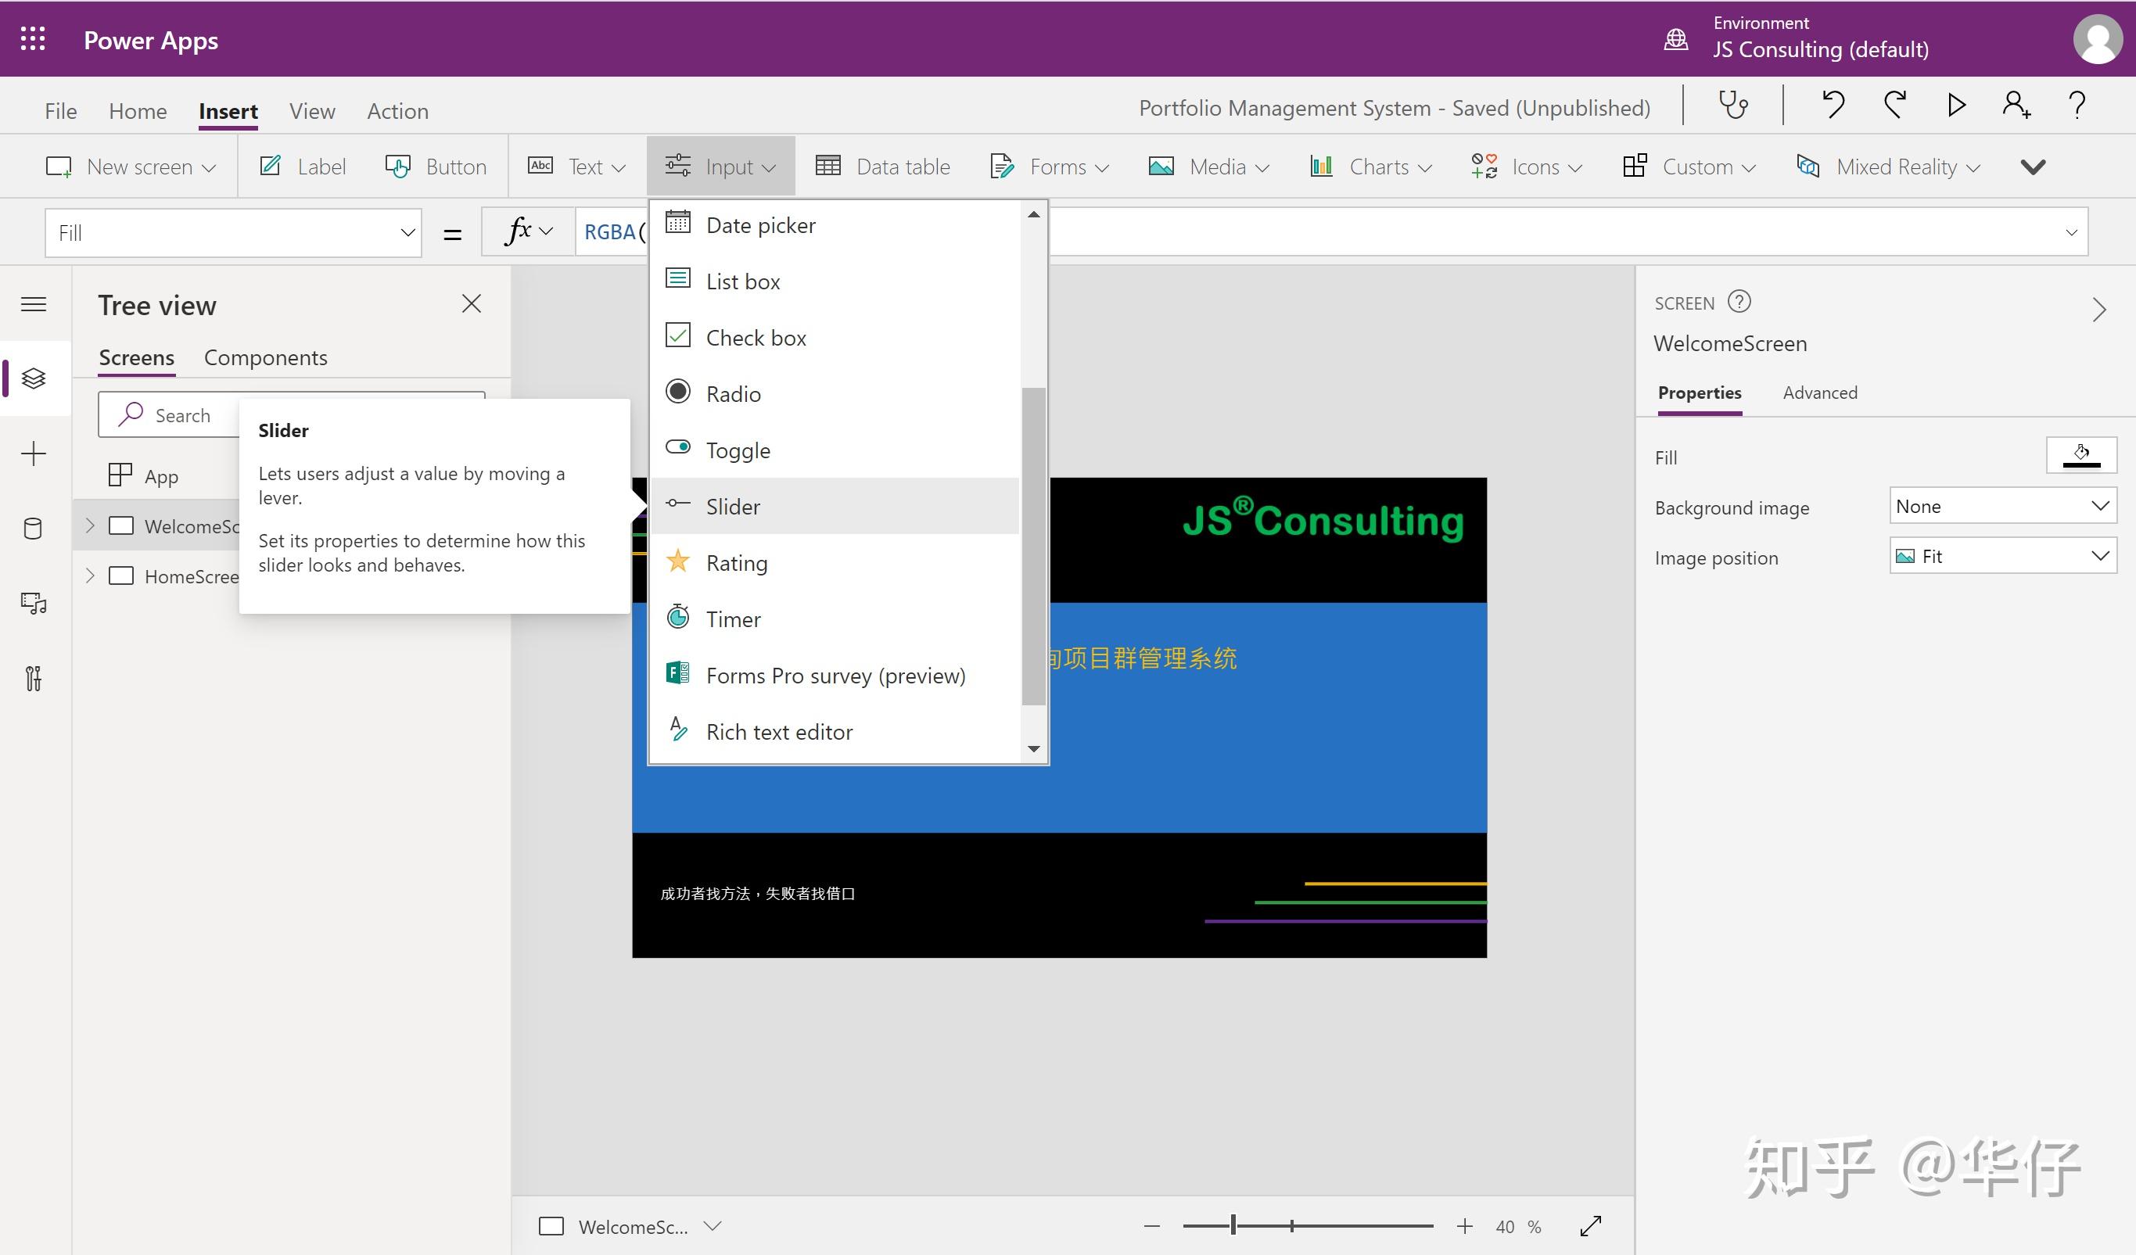Open the Data sources cylinder icon
This screenshot has height=1255, width=2136.
[33, 529]
